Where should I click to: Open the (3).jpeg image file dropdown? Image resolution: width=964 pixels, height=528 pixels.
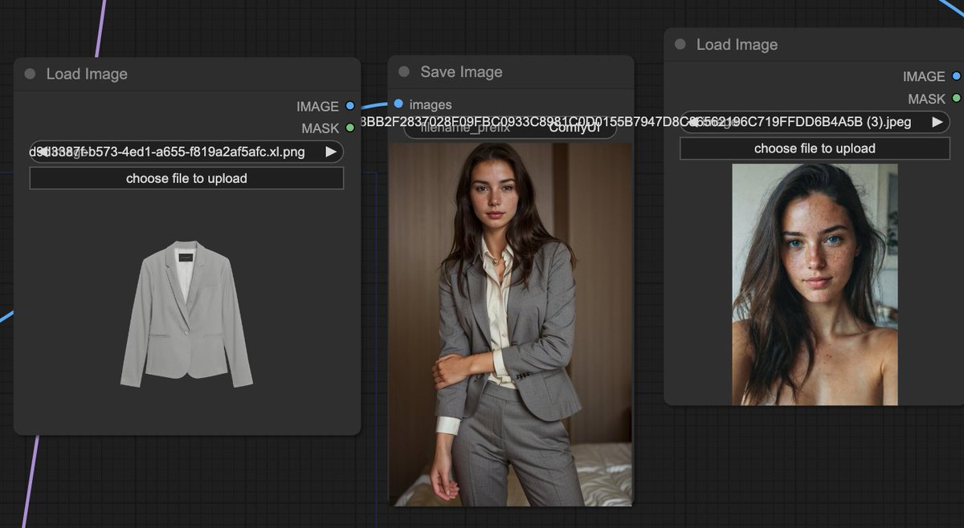click(815, 122)
